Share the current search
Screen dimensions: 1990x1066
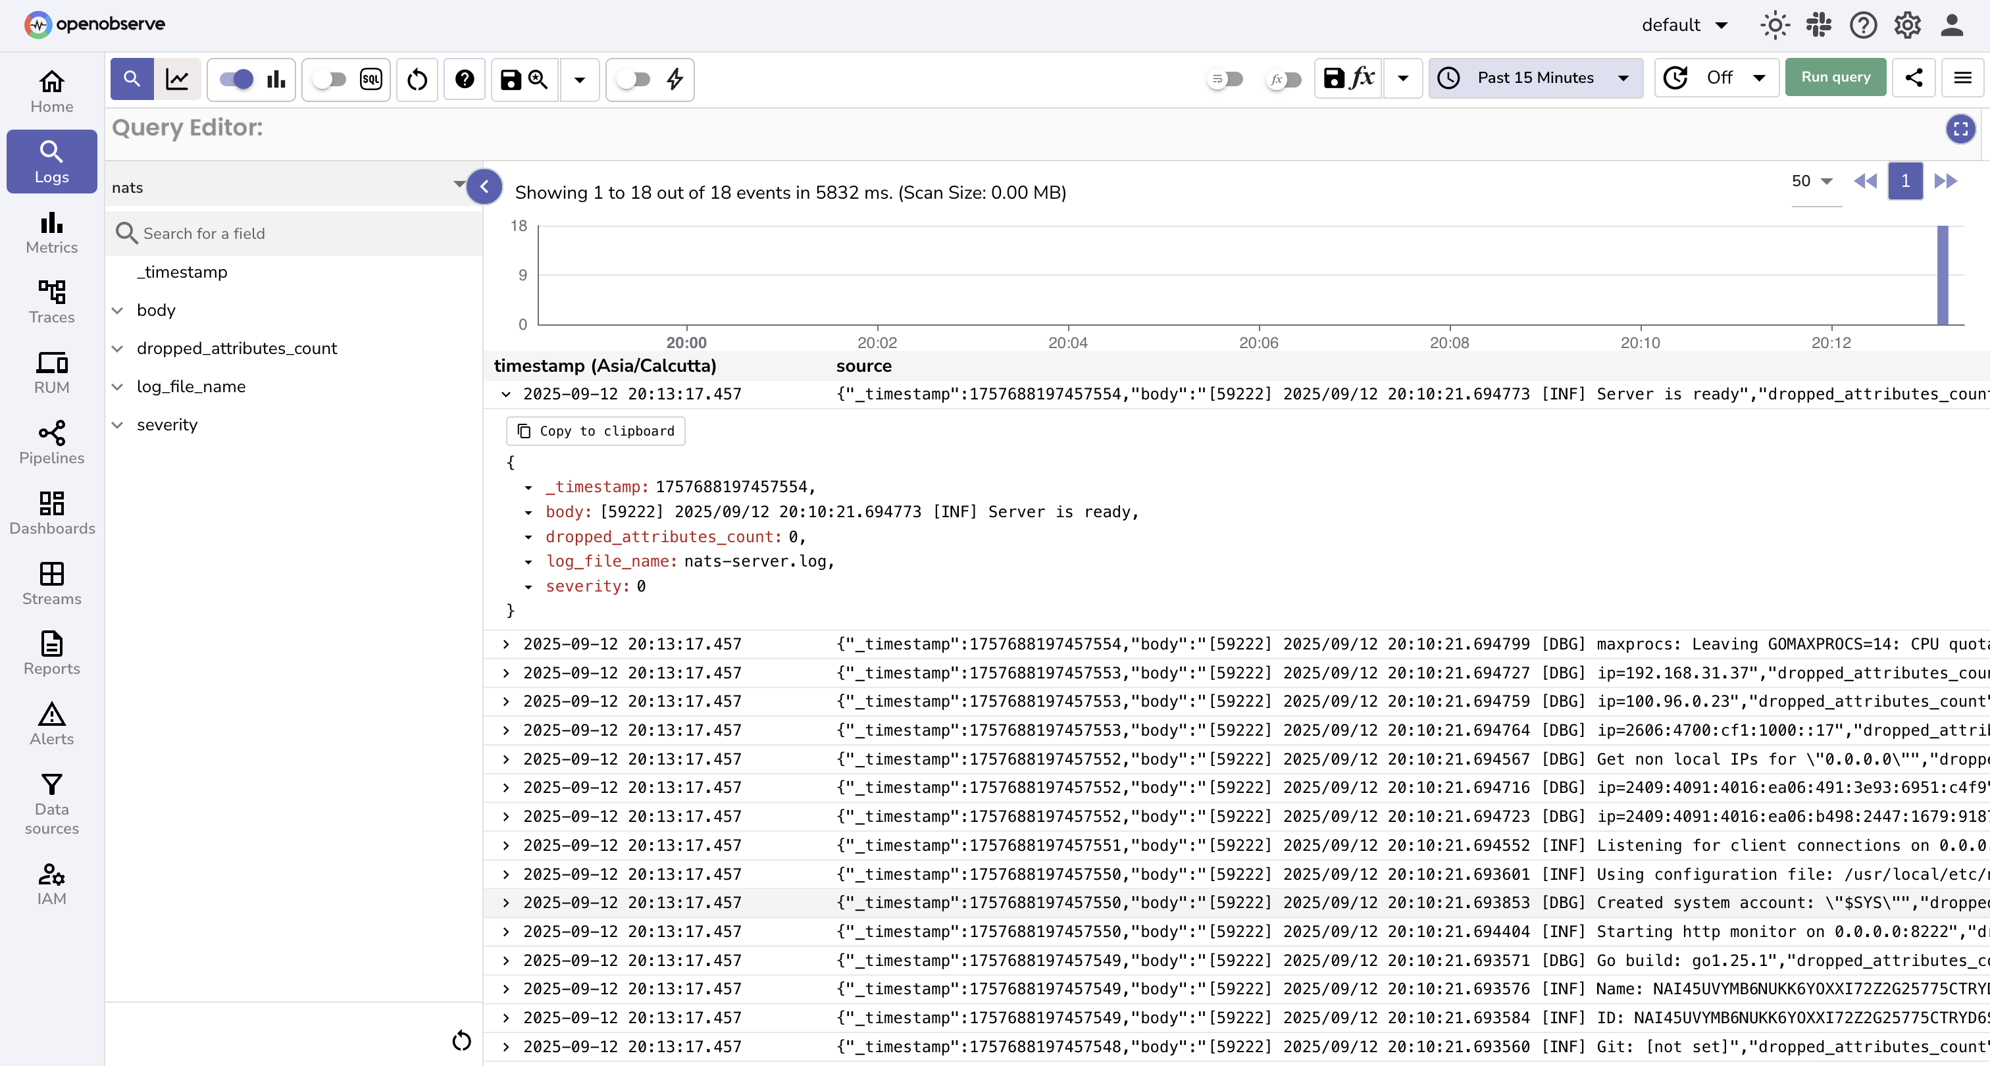point(1914,77)
